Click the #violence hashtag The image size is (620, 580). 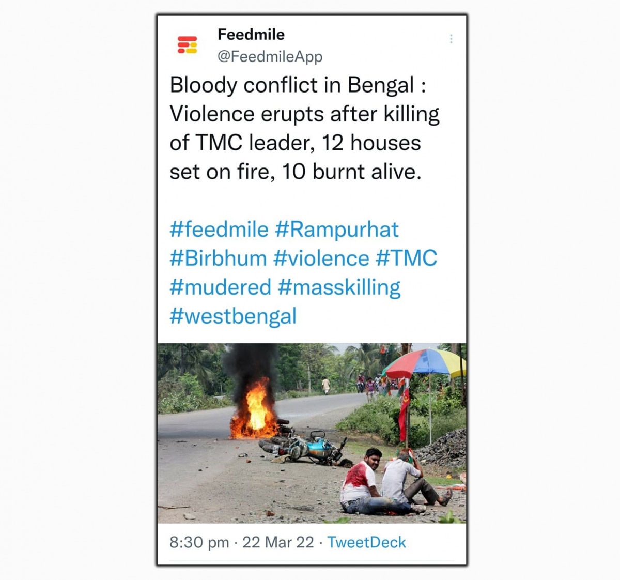point(321,258)
